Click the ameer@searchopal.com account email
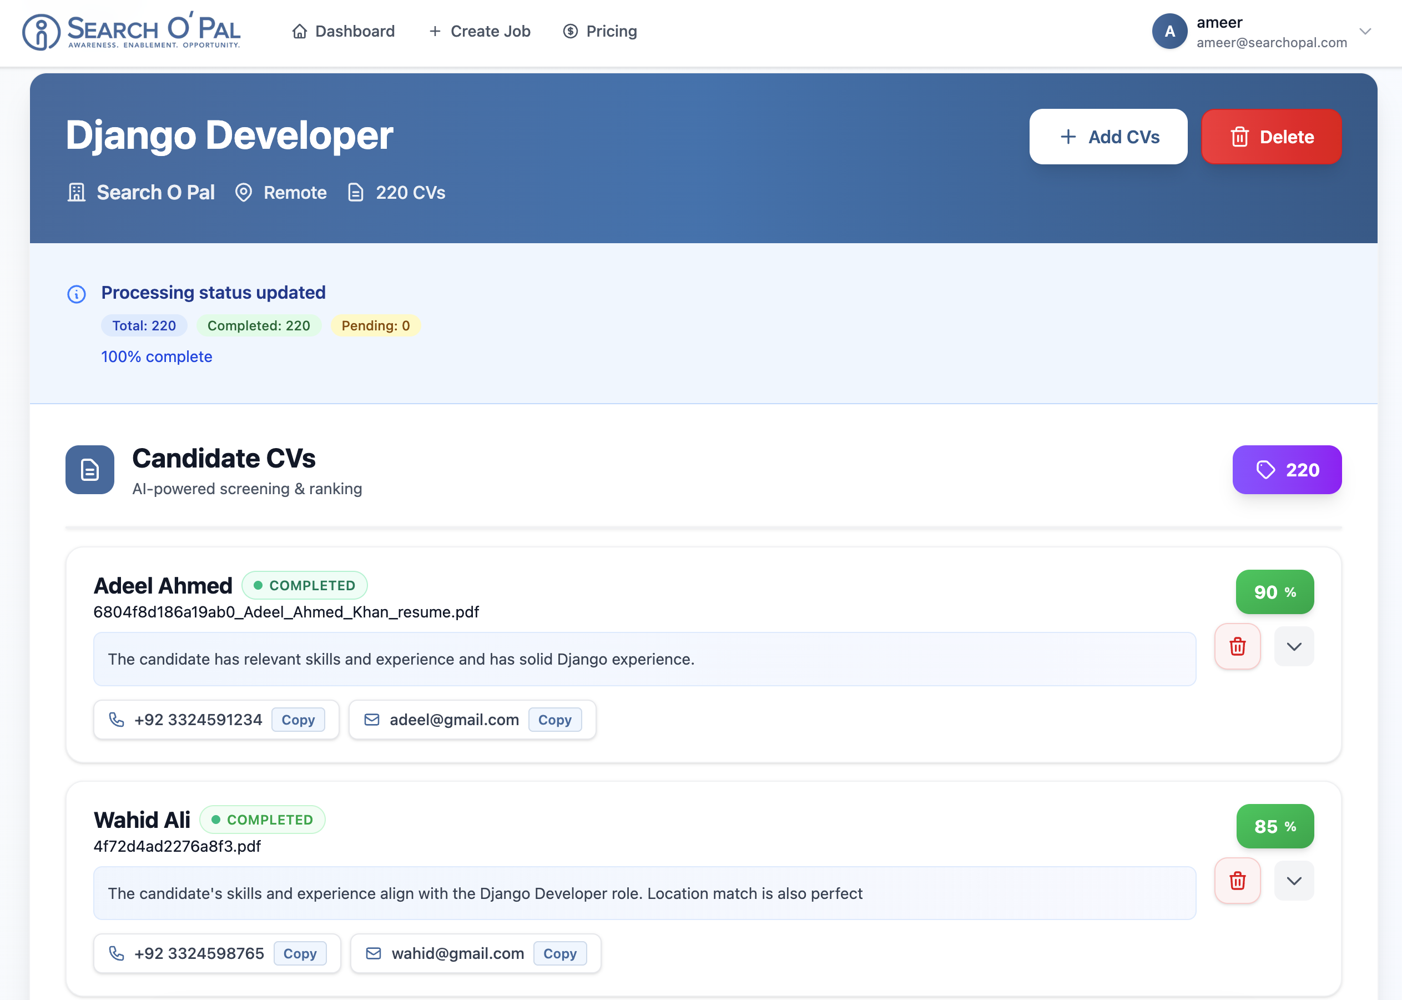Screen dimensions: 1402x1000 1272,43
